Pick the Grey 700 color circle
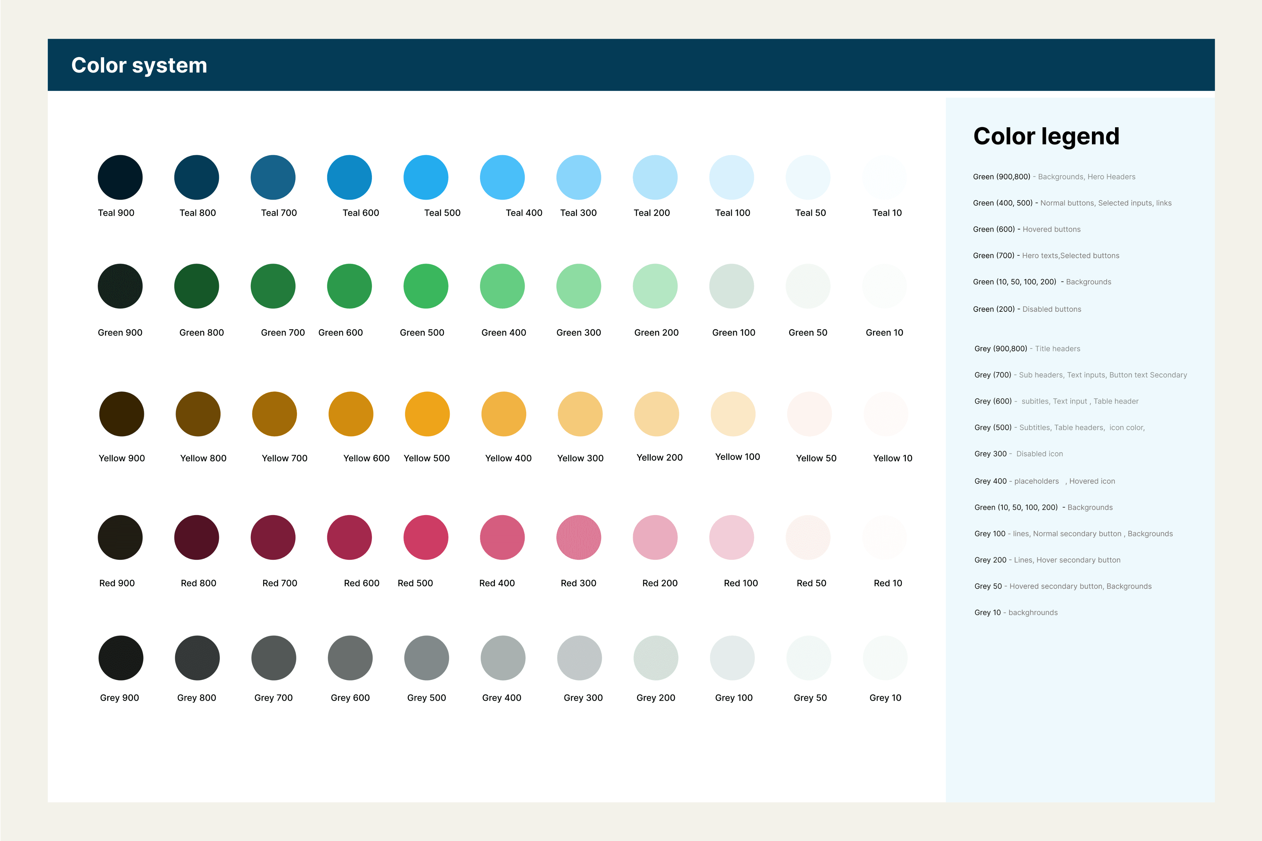Image resolution: width=1262 pixels, height=841 pixels. 274,658
